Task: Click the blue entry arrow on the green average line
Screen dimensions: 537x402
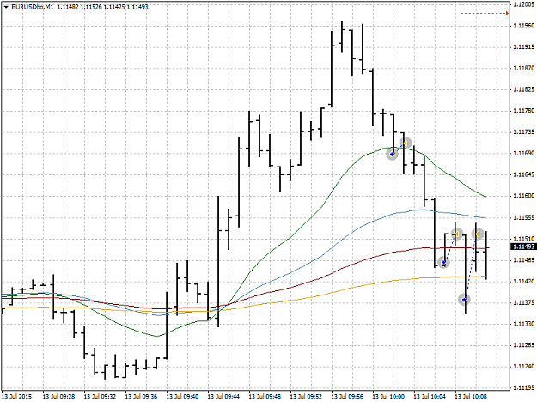Action: 392,155
